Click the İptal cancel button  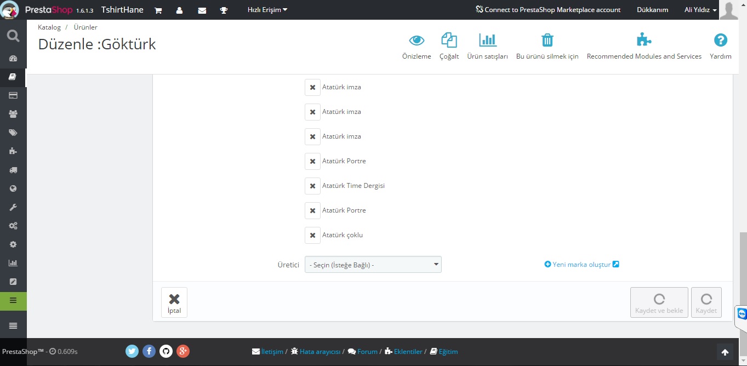coord(174,302)
